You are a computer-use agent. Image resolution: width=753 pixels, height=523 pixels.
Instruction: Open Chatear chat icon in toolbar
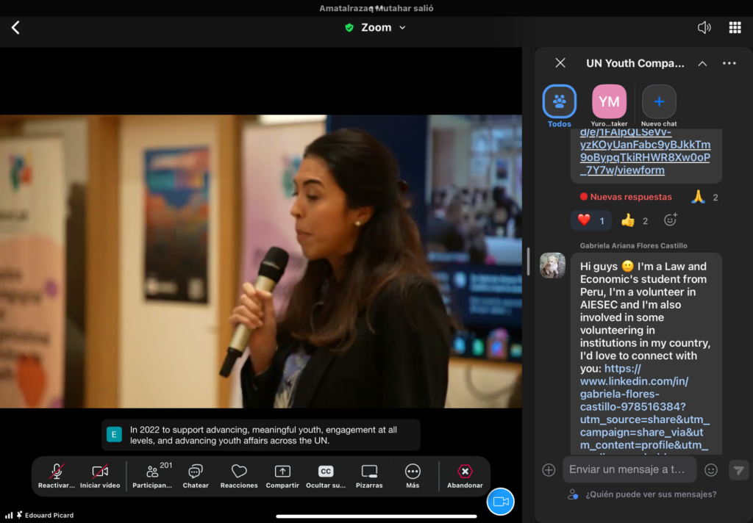[x=196, y=475]
